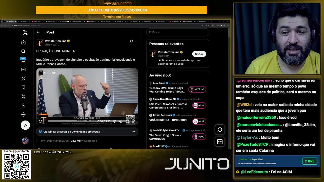Screen dimensions: 324x182
Task: Join the +179 mil live listeners badge
Action: point(197,89)
